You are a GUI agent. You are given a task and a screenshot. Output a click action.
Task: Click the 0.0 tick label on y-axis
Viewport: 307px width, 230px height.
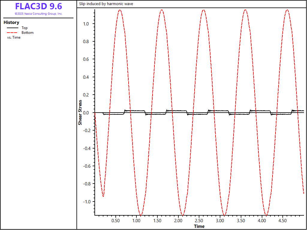87,113
